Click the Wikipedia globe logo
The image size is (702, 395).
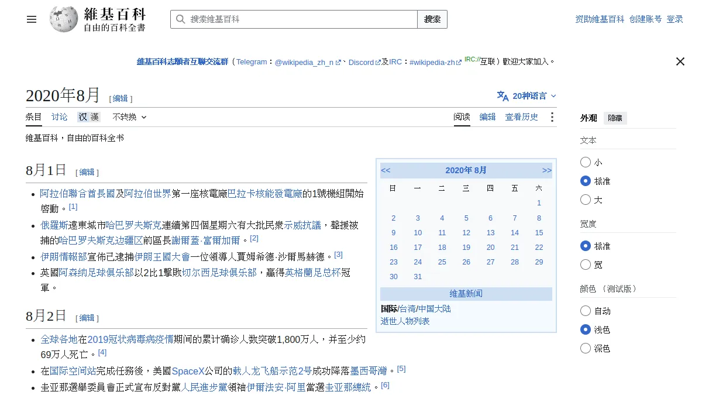[x=63, y=19]
